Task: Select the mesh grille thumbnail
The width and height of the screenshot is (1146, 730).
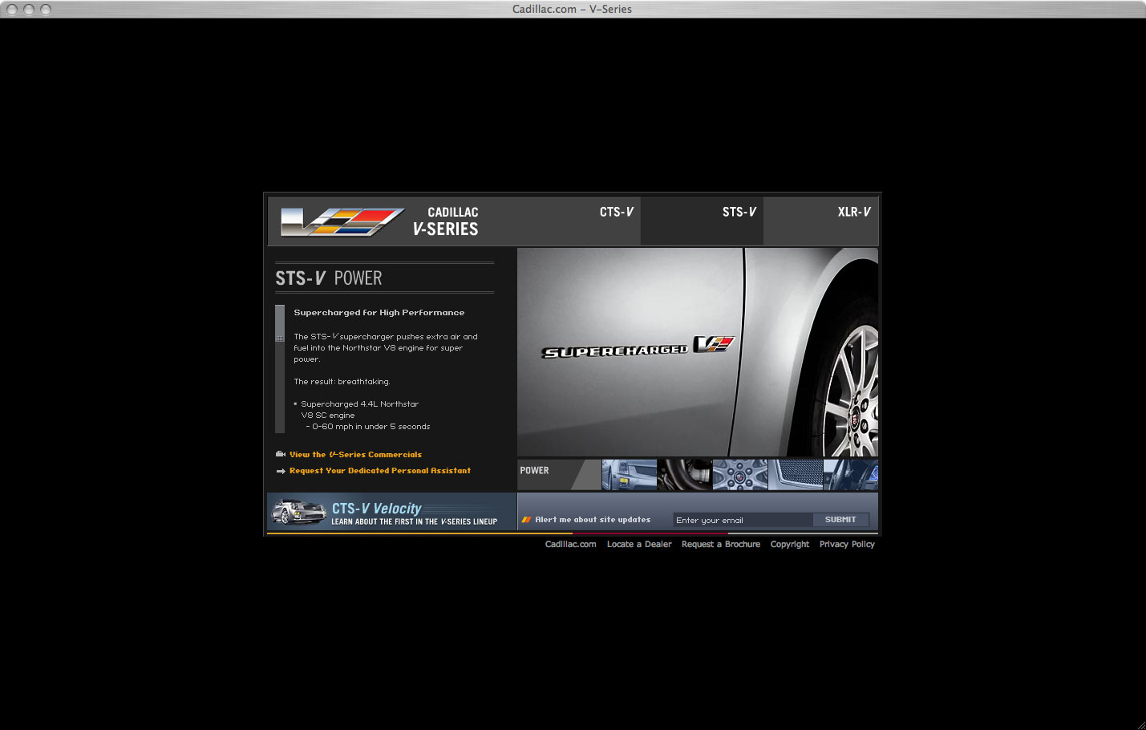Action: (x=796, y=475)
